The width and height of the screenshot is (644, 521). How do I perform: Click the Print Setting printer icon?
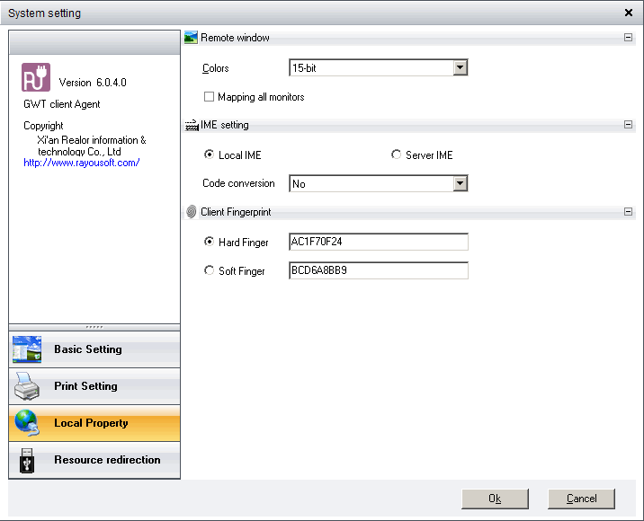(x=27, y=386)
